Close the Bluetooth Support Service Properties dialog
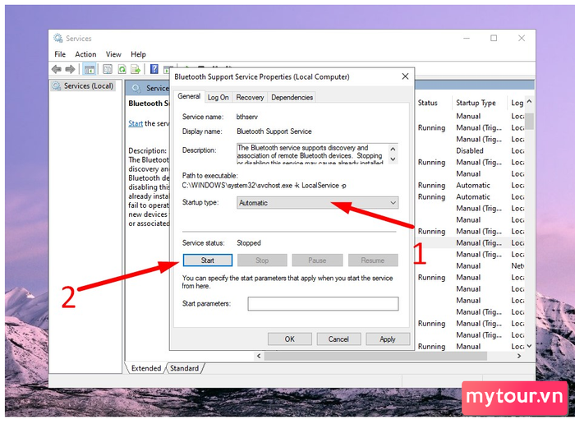Screen dimensions: 575x424 (x=405, y=76)
